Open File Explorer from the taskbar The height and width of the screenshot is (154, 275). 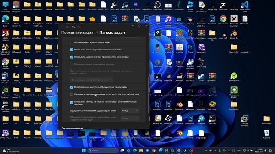coord(141,151)
